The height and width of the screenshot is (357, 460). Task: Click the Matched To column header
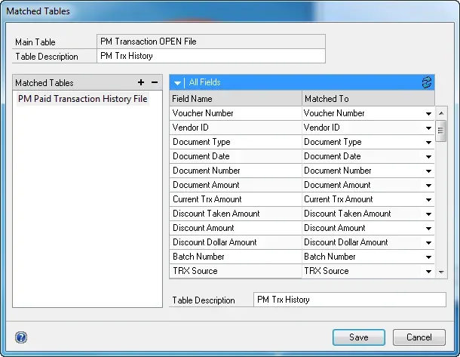367,99
